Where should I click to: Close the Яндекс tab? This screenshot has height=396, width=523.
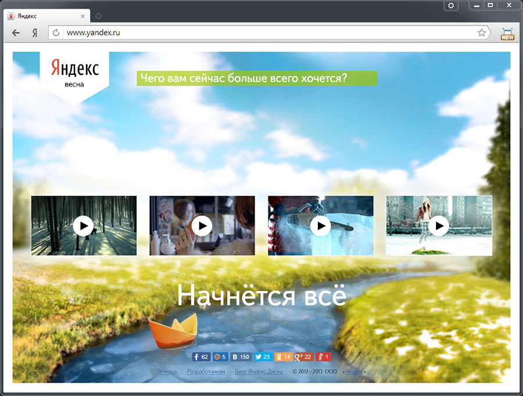[x=84, y=16]
